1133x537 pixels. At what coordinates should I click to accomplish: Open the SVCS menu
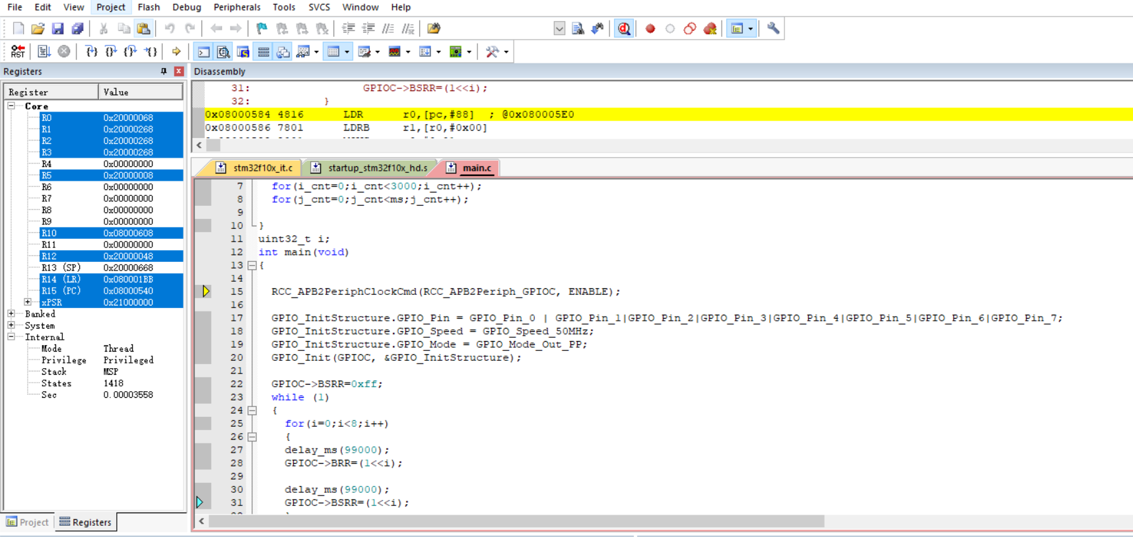(x=319, y=7)
